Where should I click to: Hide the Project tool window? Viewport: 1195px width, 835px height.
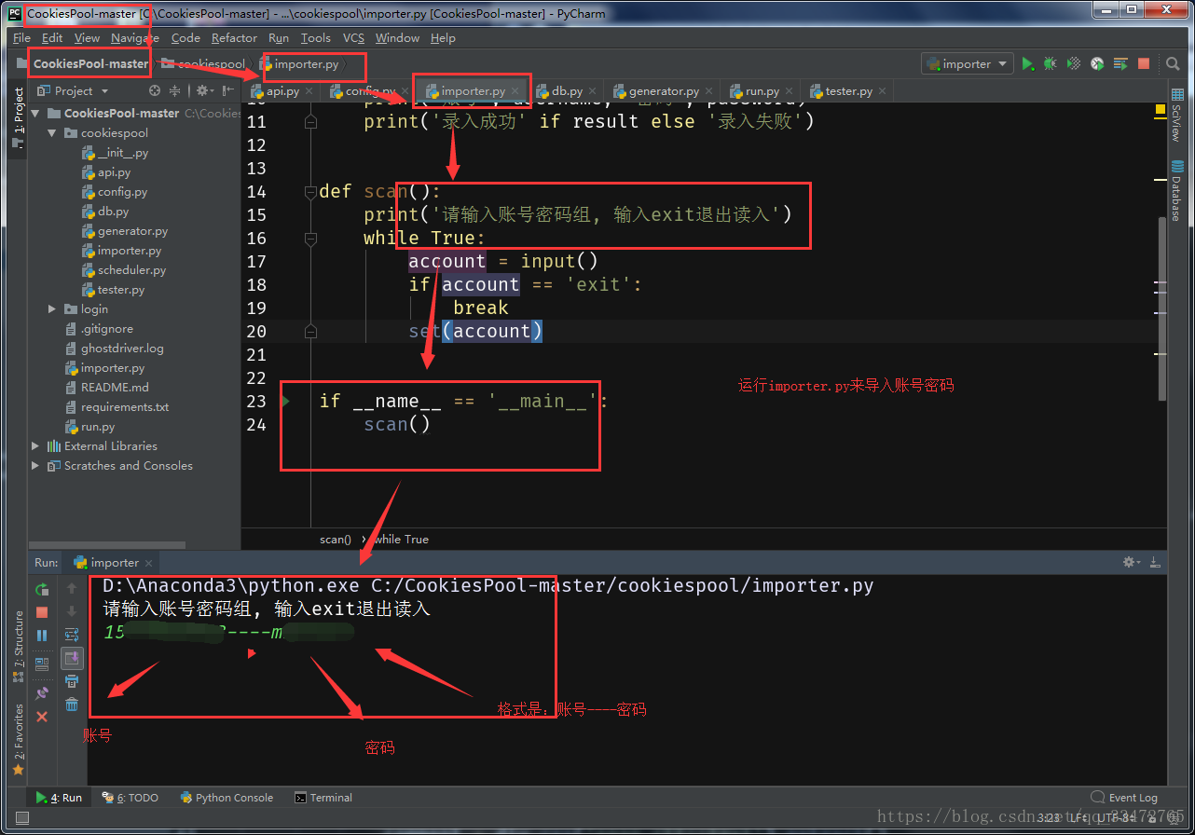227,90
